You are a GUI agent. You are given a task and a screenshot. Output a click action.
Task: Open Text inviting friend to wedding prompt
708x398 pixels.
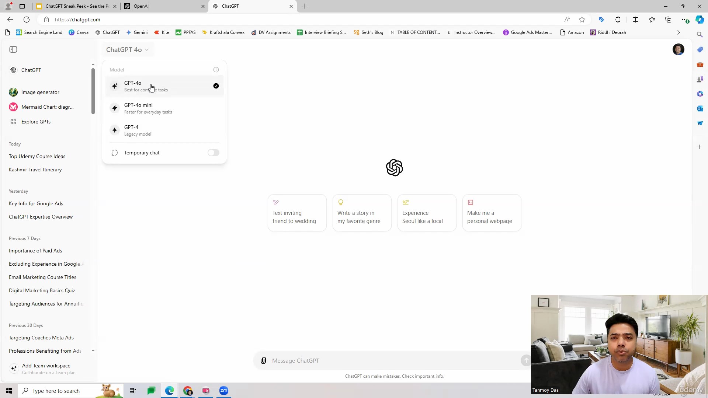(297, 213)
